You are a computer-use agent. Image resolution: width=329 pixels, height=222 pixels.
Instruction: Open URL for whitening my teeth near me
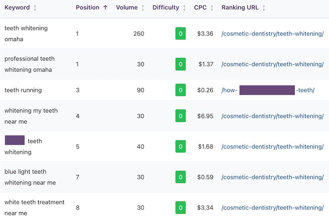(272, 116)
